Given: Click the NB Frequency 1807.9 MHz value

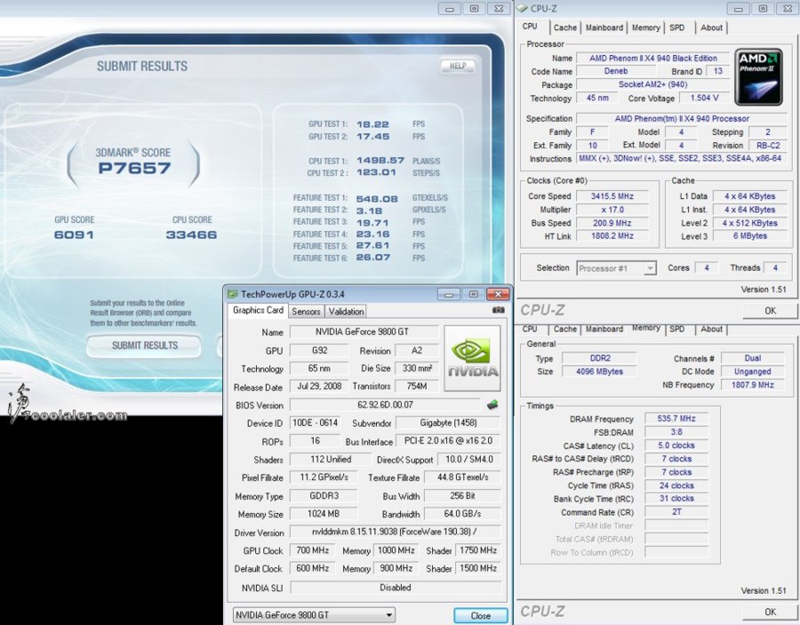Looking at the screenshot, I should click(x=753, y=384).
